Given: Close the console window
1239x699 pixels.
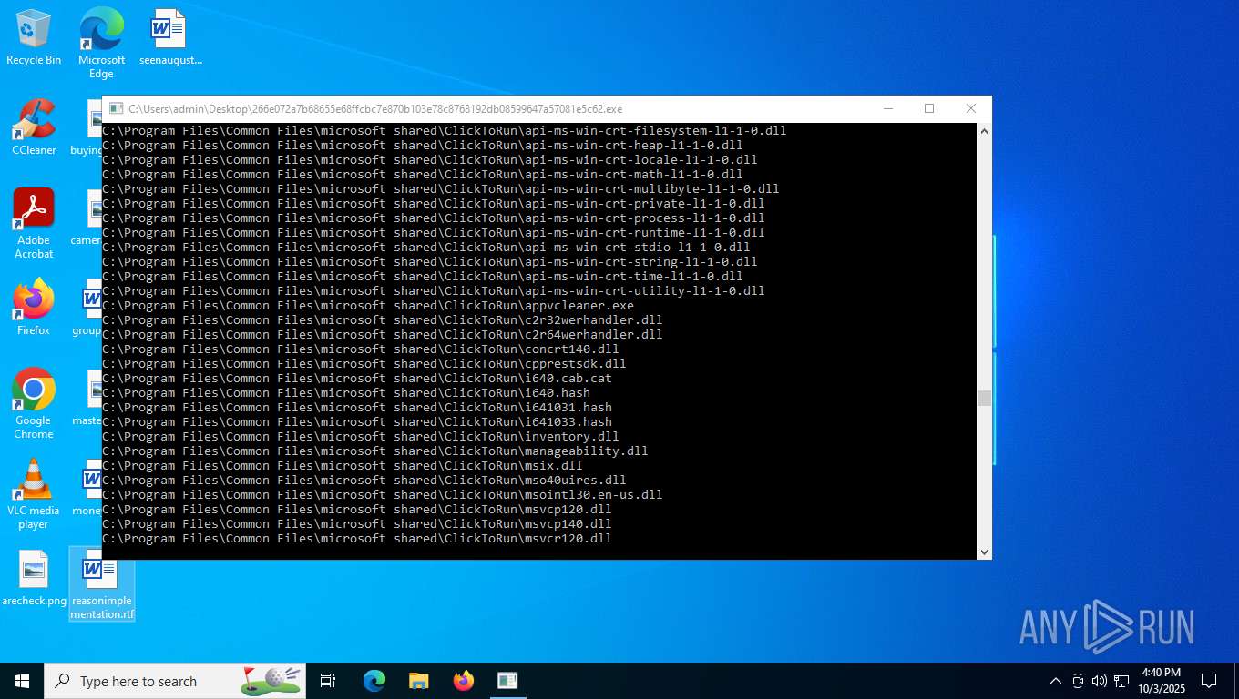Looking at the screenshot, I should click(x=971, y=109).
